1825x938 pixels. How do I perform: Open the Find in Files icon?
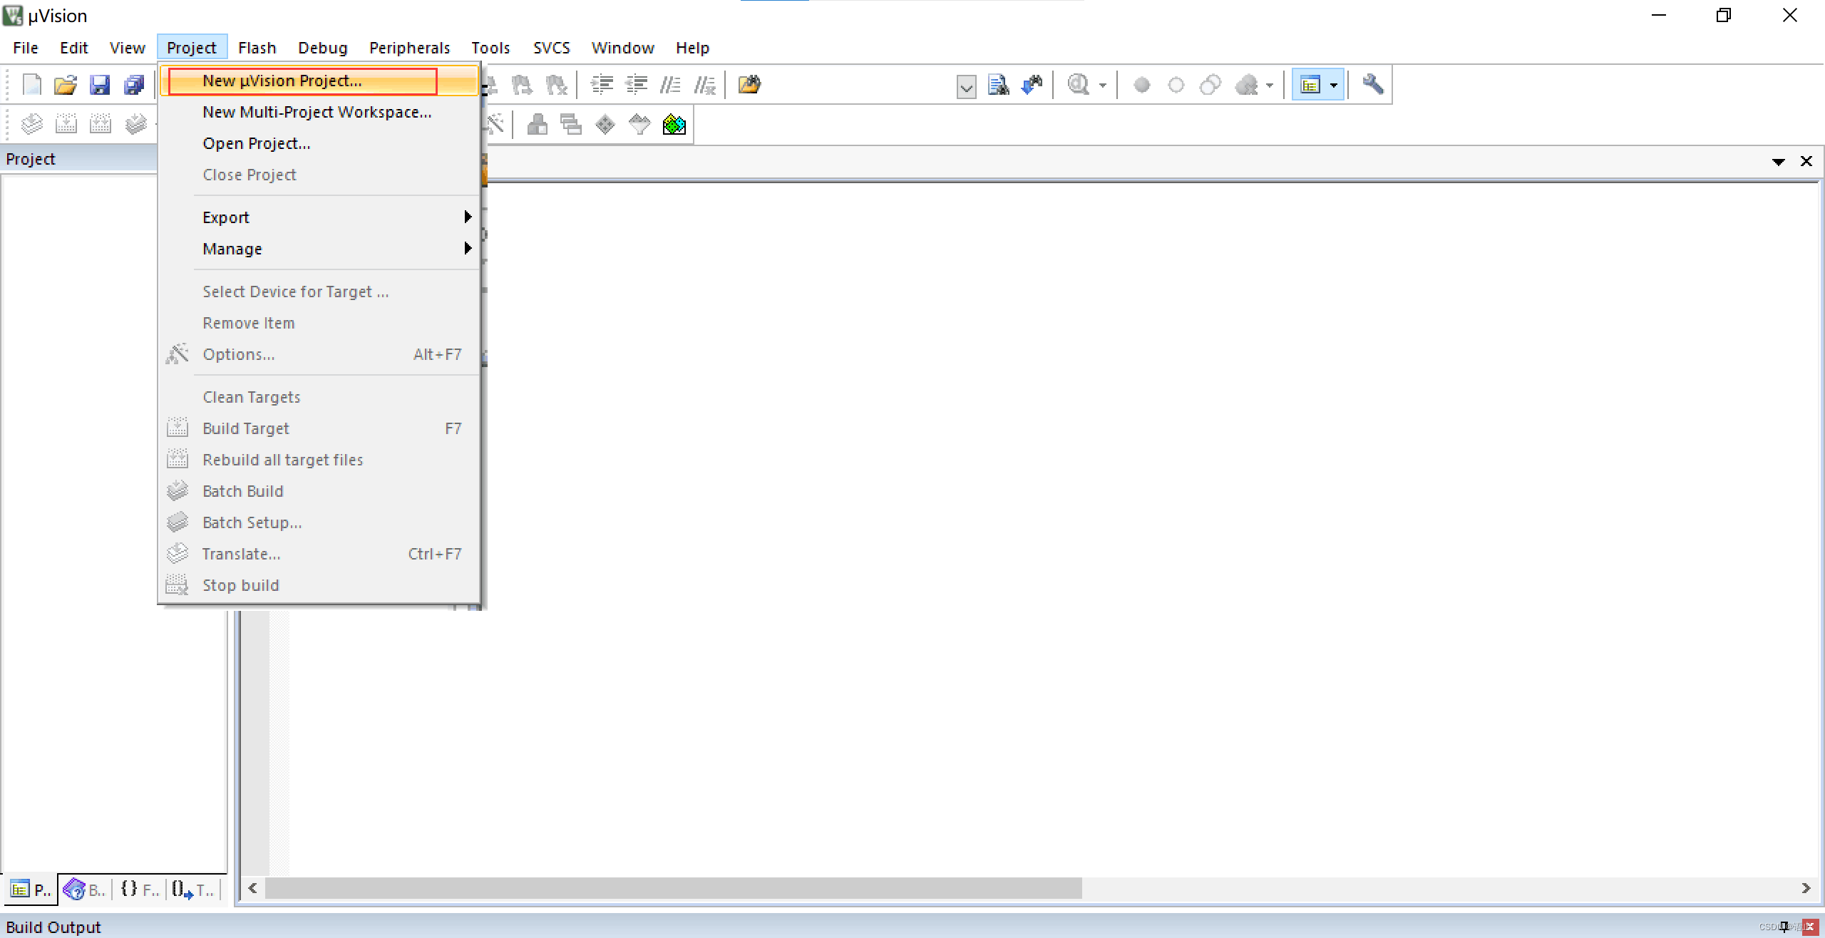point(998,85)
